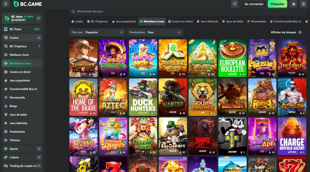Click the Jeux populaires flame icon in sidebar
Screen dimensions: 310x172
pyautogui.click(x=6, y=80)
